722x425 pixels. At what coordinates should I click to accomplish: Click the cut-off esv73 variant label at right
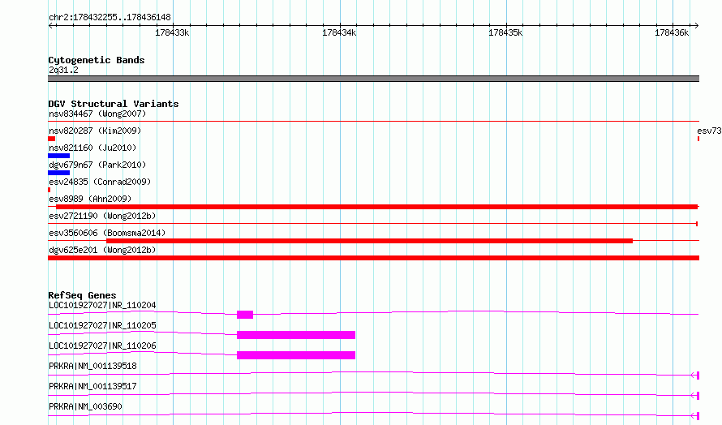(709, 131)
